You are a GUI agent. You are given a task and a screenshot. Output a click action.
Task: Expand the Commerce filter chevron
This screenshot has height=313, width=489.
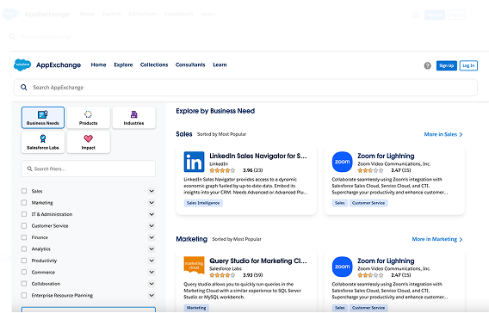pos(152,272)
